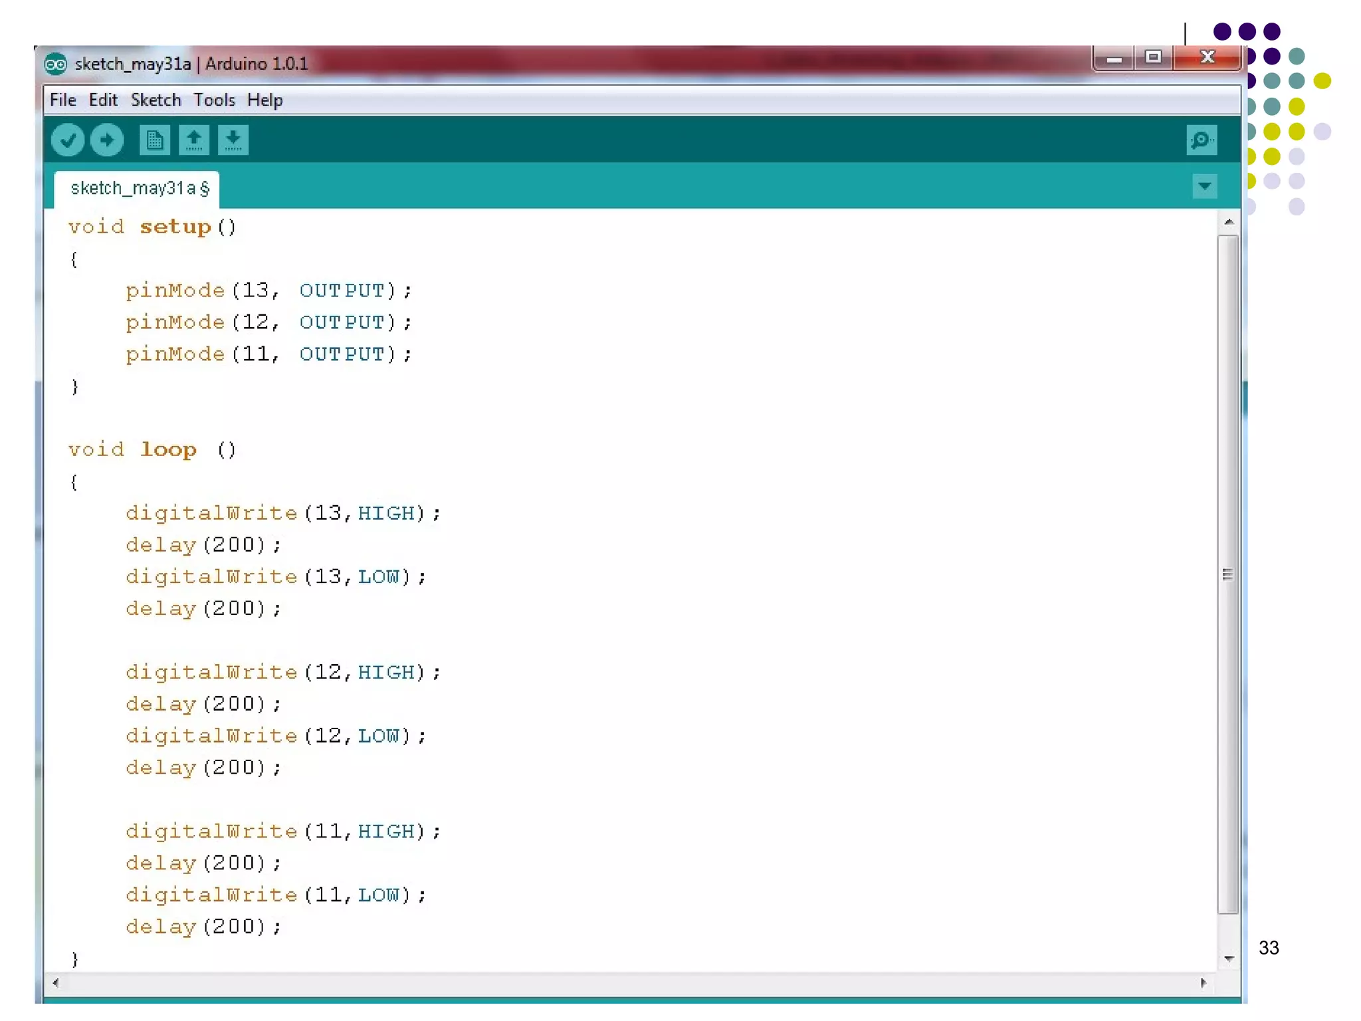Open the Sketch menu

(x=156, y=100)
